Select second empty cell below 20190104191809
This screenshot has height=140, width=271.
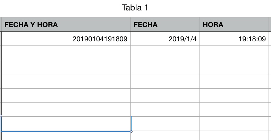point(66,67)
